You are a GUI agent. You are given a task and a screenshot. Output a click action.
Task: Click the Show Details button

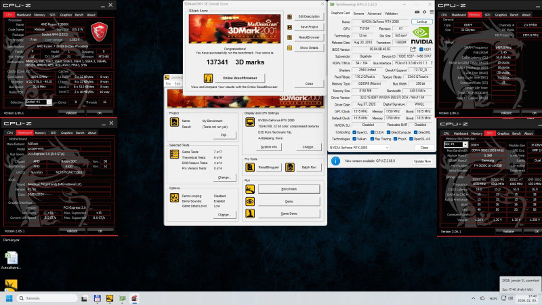tap(309, 47)
